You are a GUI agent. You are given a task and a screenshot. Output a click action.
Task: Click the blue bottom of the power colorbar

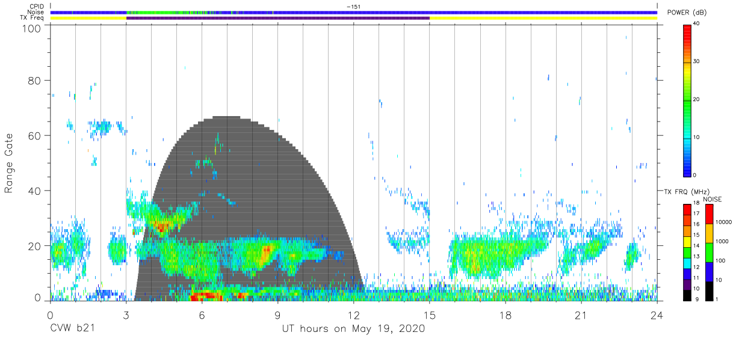(687, 168)
